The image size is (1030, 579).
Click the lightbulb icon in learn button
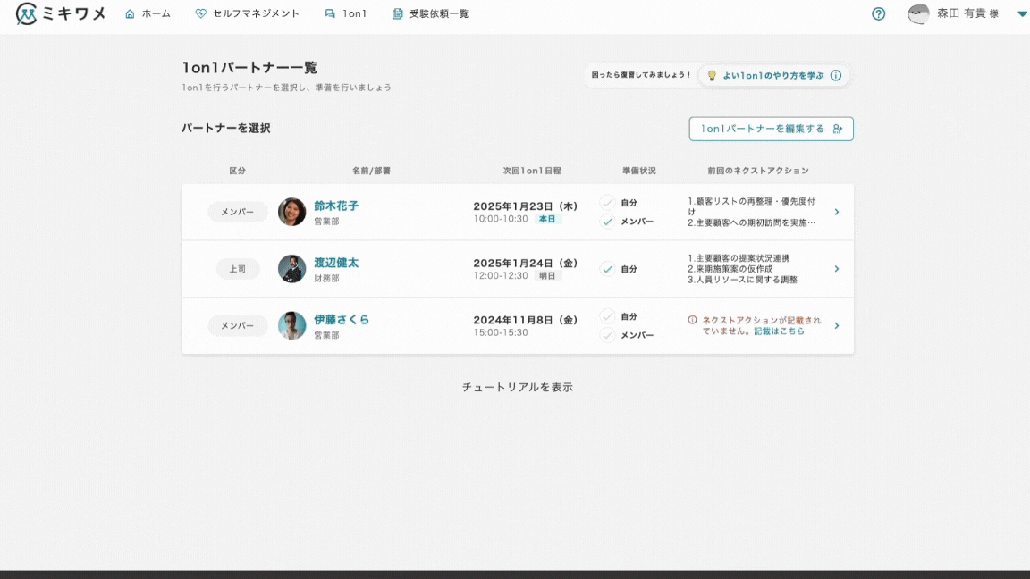[712, 76]
